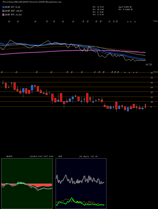Select the 'DOW MT: 10.31' label

point(13,11)
